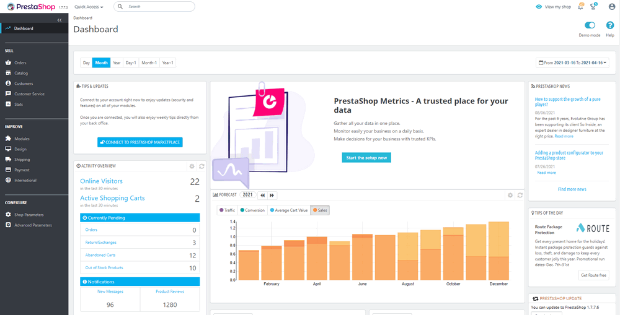Image resolution: width=620 pixels, height=315 pixels.
Task: Click the Search input field
Action: (x=154, y=7)
